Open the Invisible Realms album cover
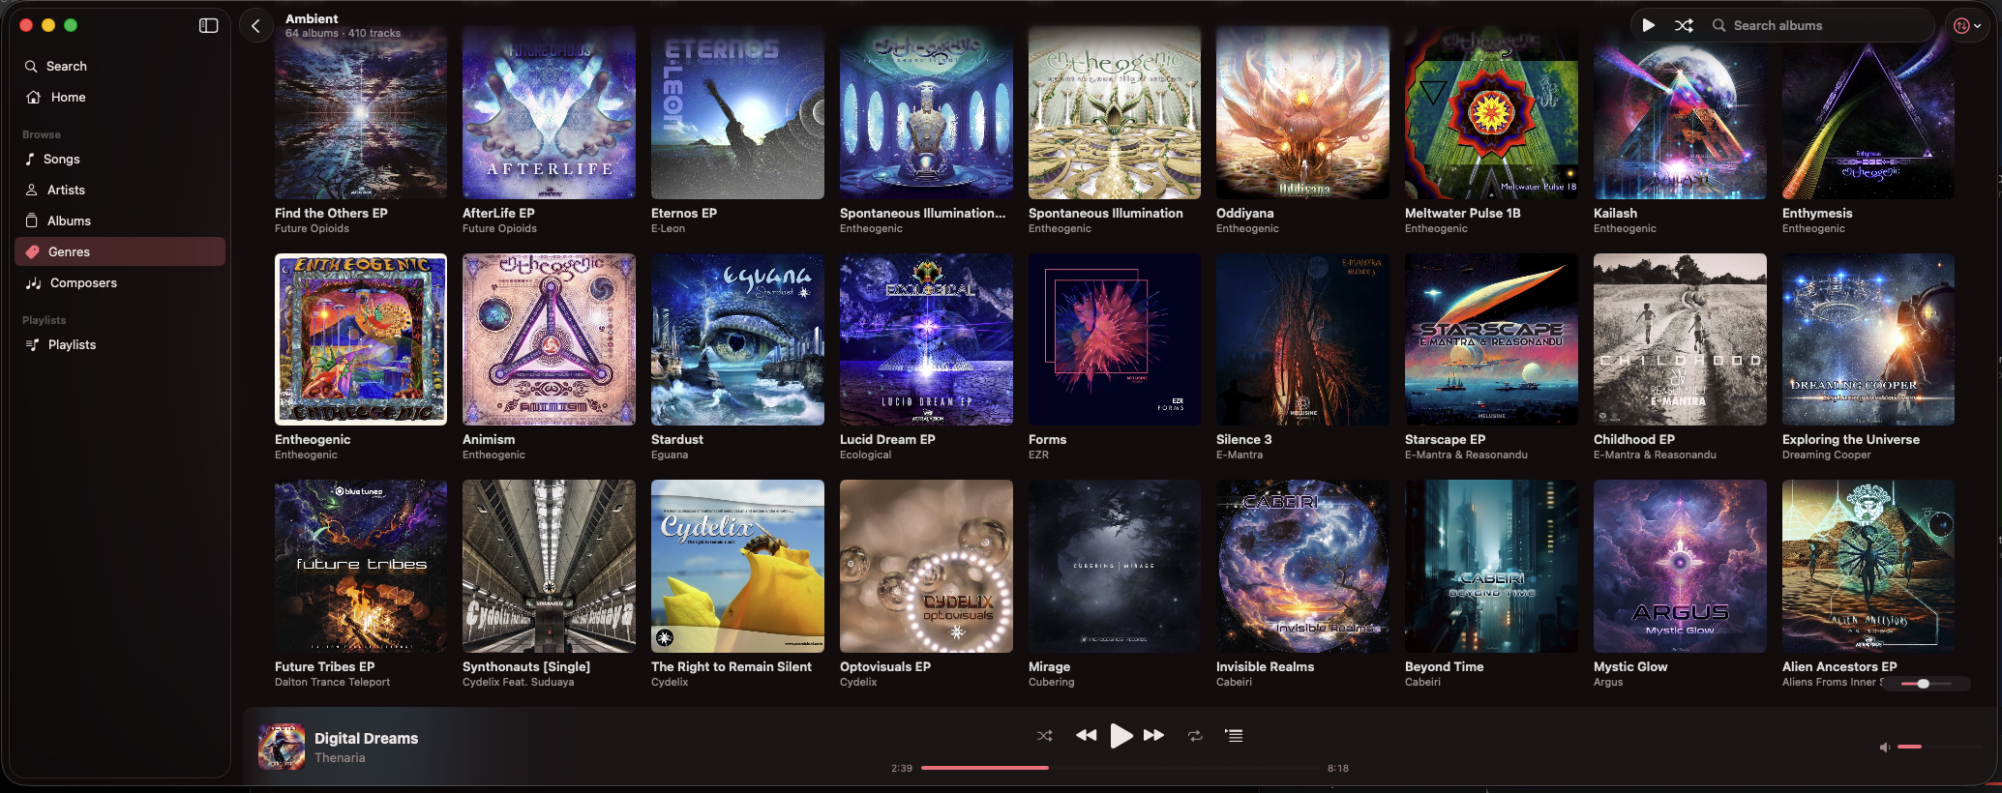This screenshot has width=2002, height=793. [1302, 567]
